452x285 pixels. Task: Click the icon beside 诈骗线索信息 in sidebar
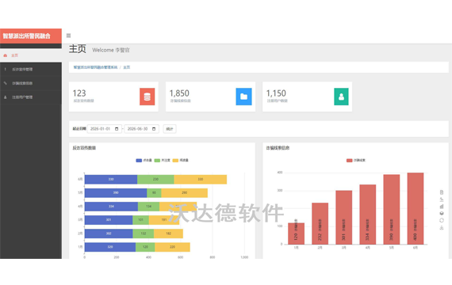coord(6,83)
